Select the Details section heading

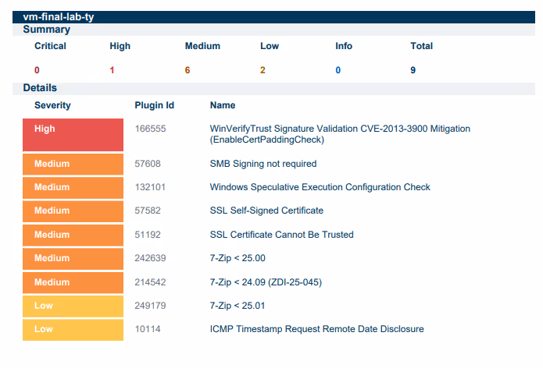[x=40, y=88]
